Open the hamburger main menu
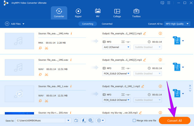 click(x=169, y=3)
